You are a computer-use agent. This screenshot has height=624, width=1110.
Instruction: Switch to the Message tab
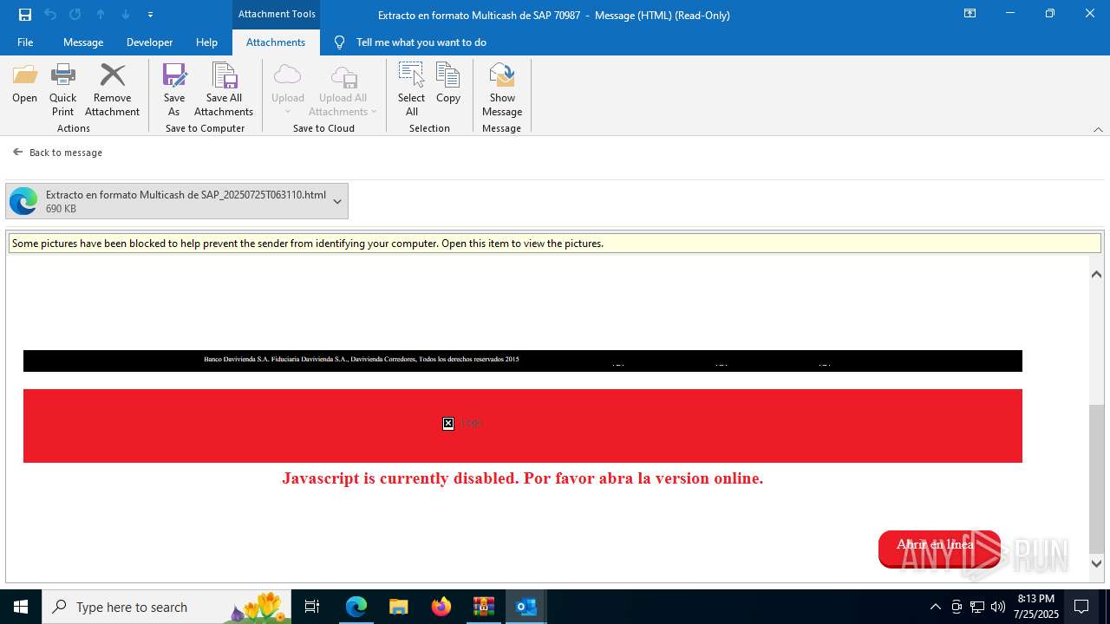pyautogui.click(x=83, y=42)
